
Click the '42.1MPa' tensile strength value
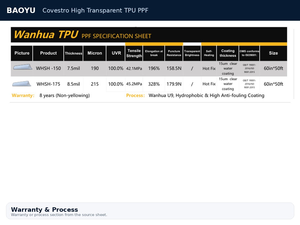click(x=134, y=68)
